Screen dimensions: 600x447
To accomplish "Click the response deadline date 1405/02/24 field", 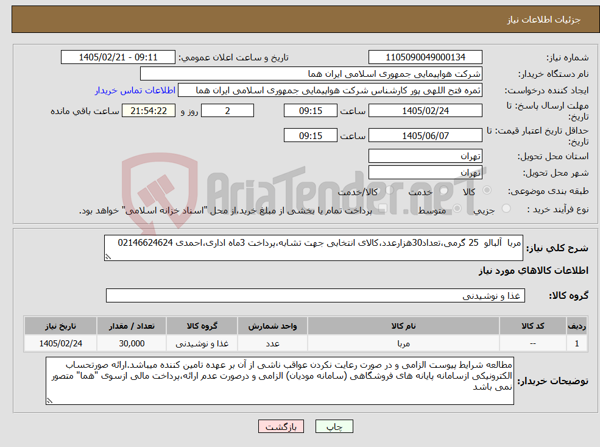I will click(x=425, y=111).
